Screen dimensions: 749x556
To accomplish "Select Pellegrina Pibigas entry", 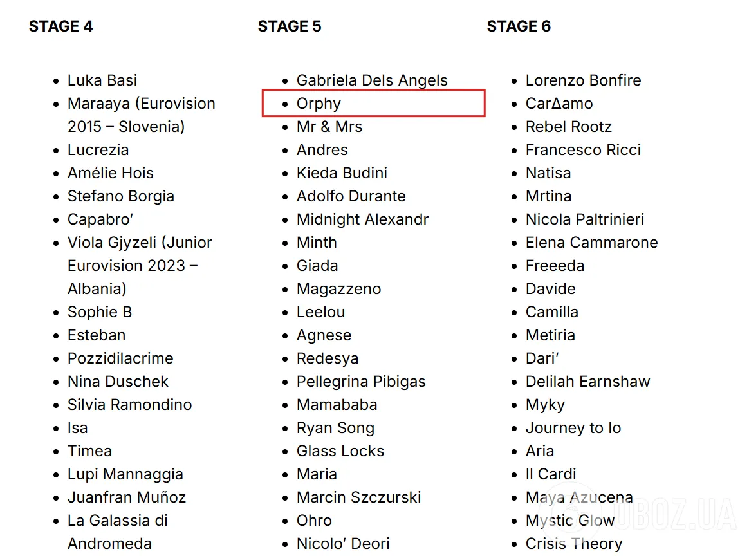I will [361, 382].
